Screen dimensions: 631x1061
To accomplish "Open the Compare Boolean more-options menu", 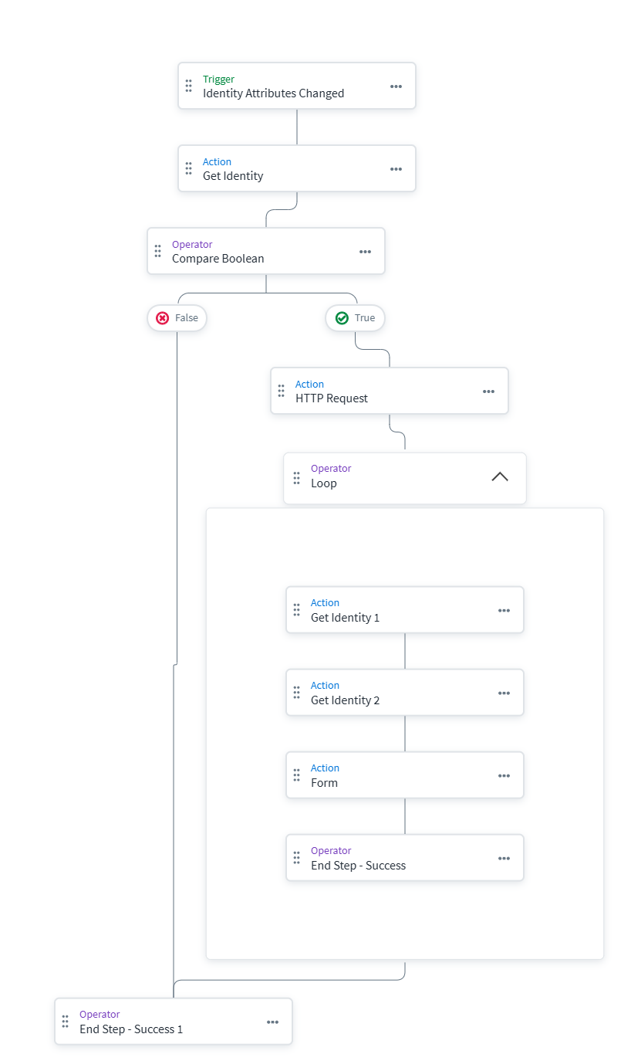I will 365,252.
